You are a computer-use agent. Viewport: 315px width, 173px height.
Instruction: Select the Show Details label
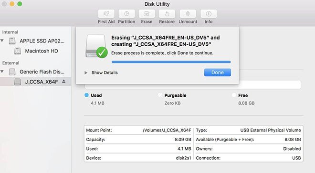105,72
